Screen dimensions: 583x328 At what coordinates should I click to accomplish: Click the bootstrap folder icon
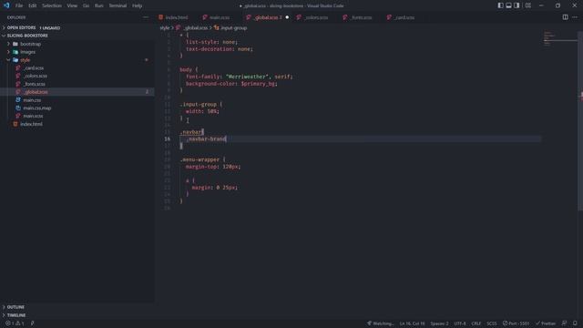[x=15, y=44]
